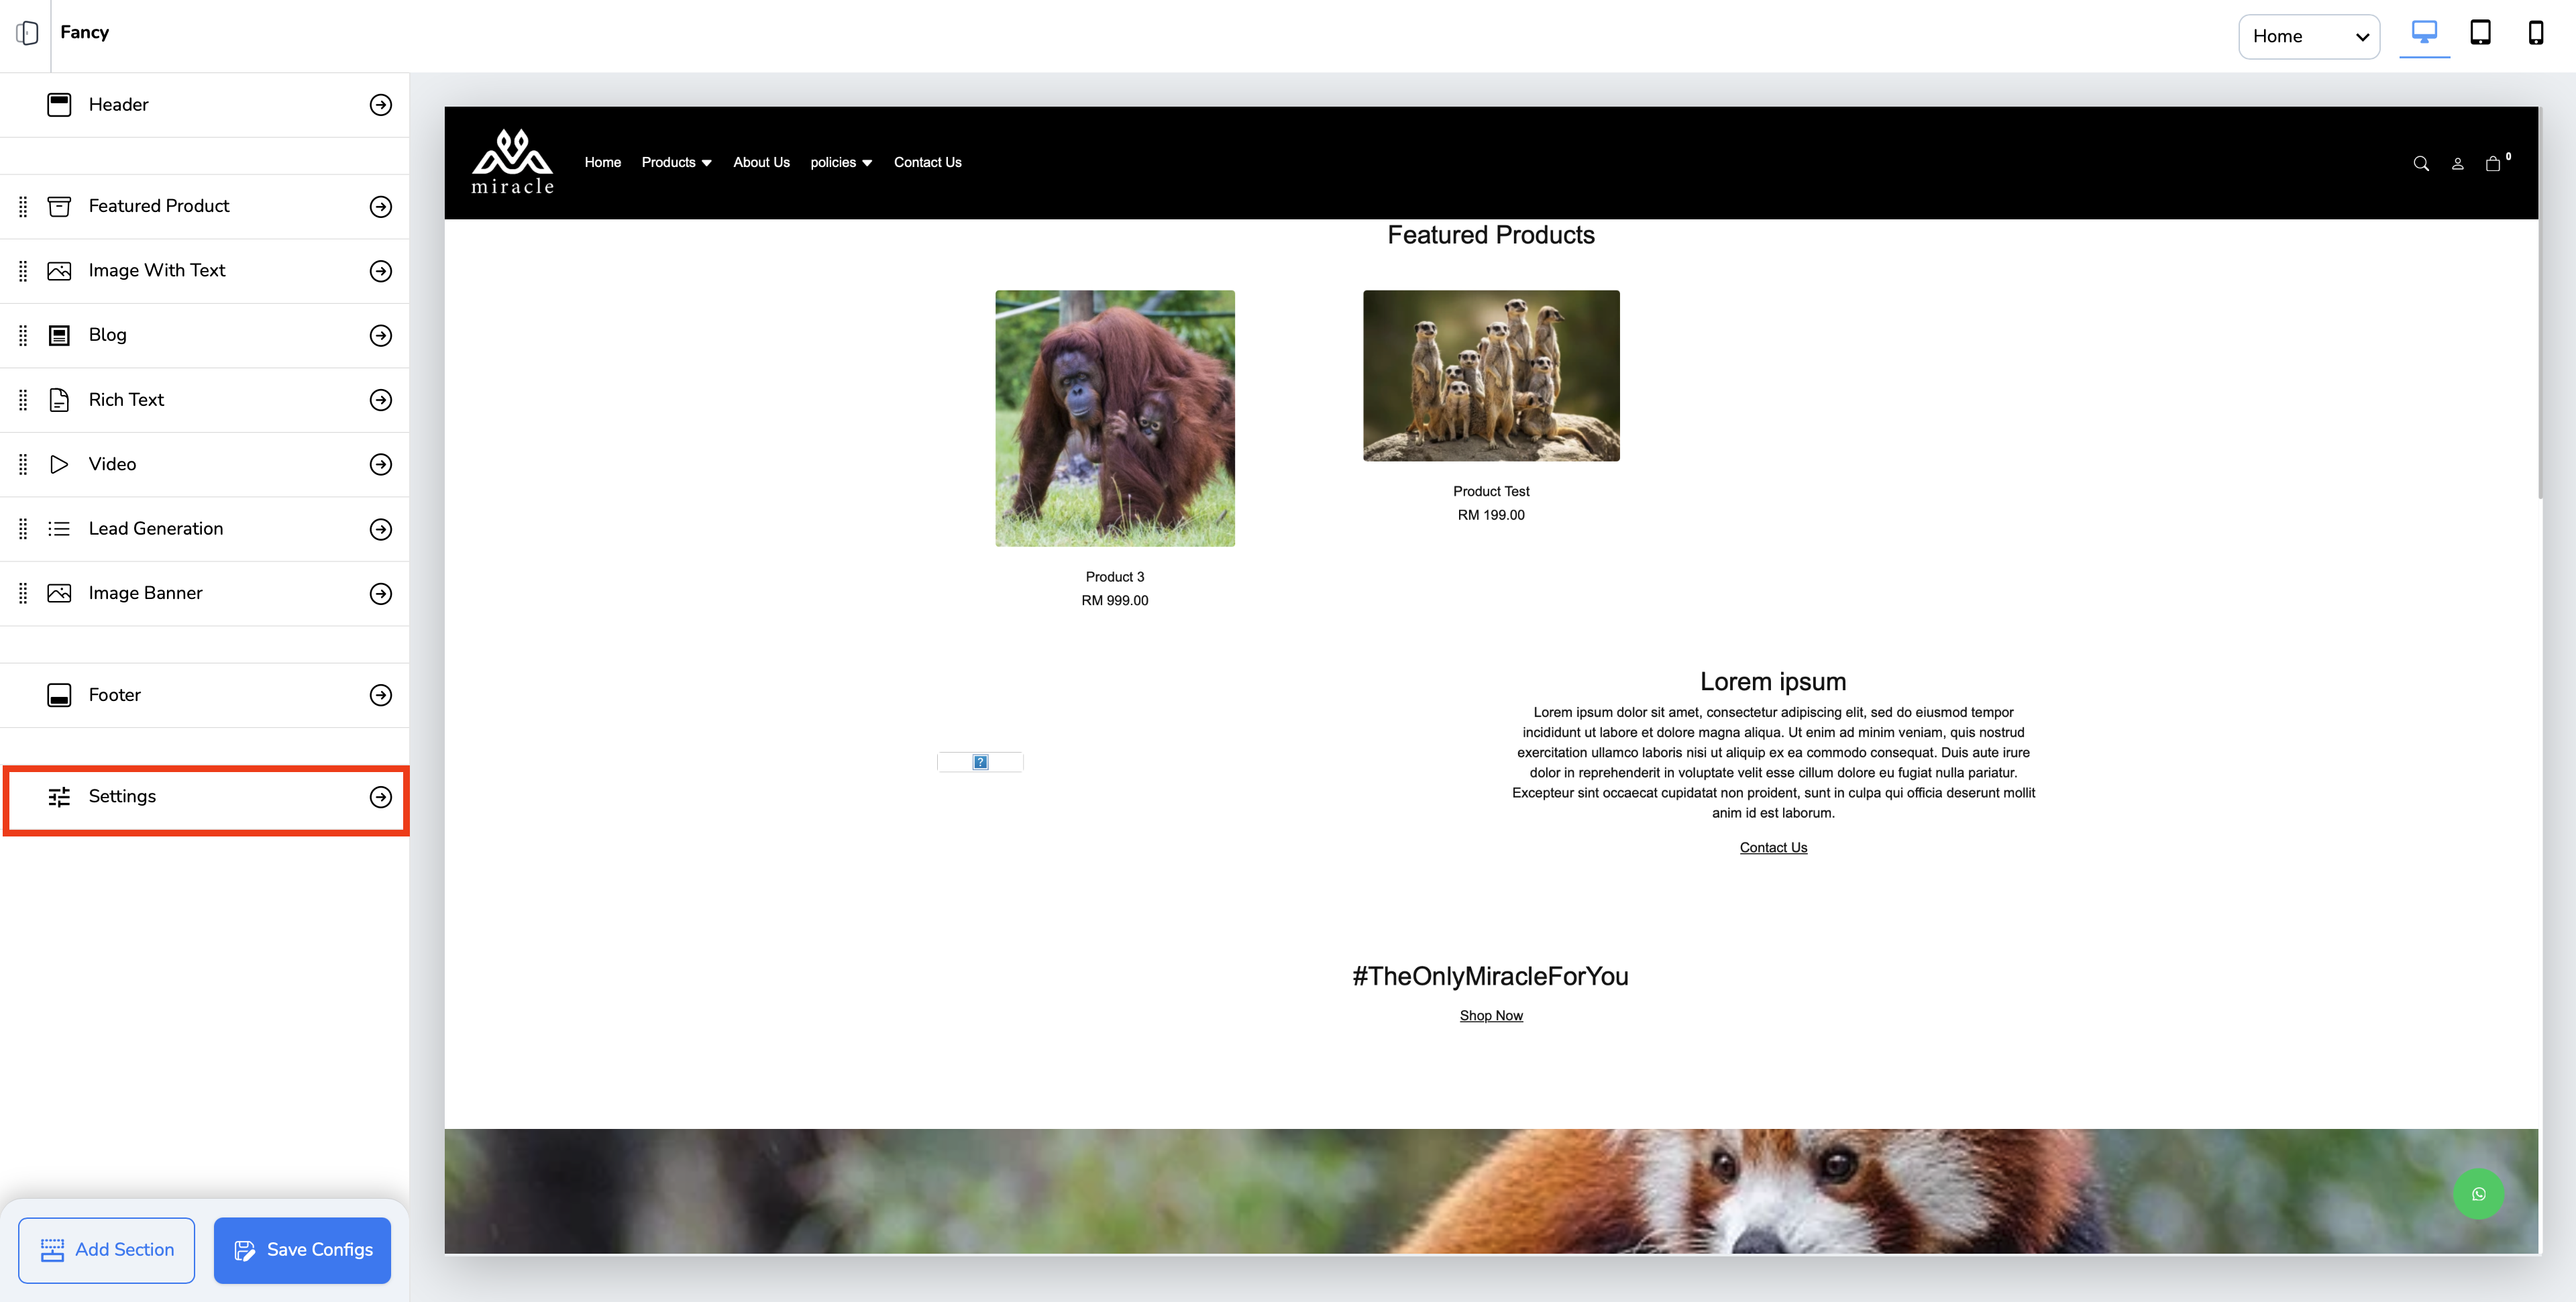Open the Image With Text section
Viewport: 2576px width, 1302px height.
point(157,270)
